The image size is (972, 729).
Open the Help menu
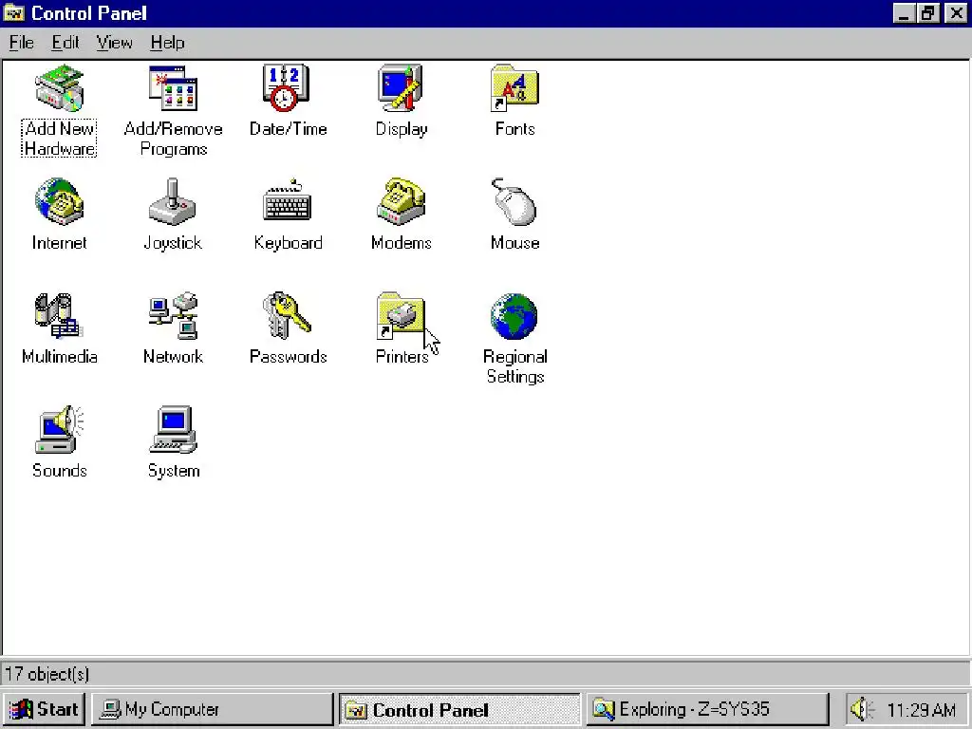tap(167, 43)
